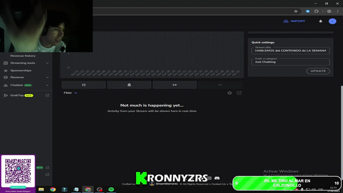Click the Revenue dollar icon

pyautogui.click(x=6, y=77)
